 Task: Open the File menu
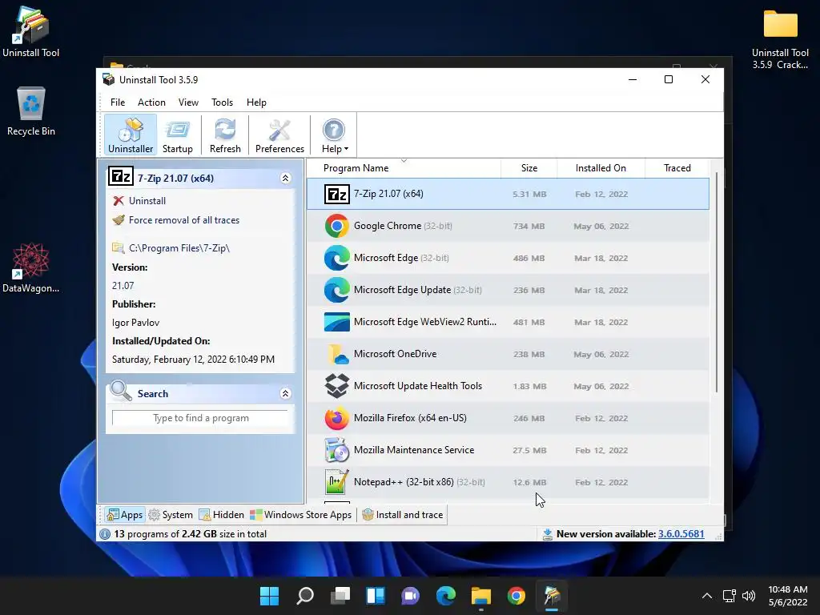click(x=118, y=102)
